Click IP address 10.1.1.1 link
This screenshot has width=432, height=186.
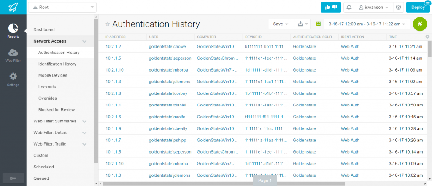(x=113, y=105)
